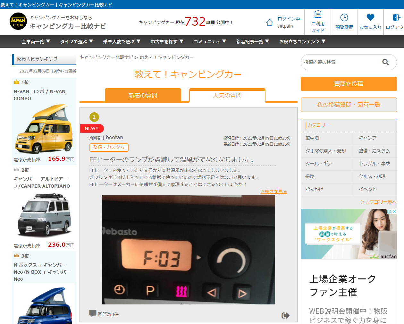The width and height of the screenshot is (404, 324).
Task: Open 私の投稿質問・回答一覧
Action: click(349, 105)
